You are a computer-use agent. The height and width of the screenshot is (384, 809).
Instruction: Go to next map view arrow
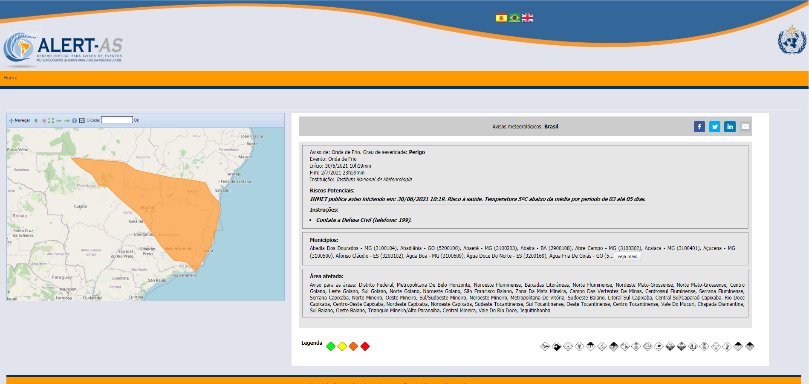coord(66,121)
